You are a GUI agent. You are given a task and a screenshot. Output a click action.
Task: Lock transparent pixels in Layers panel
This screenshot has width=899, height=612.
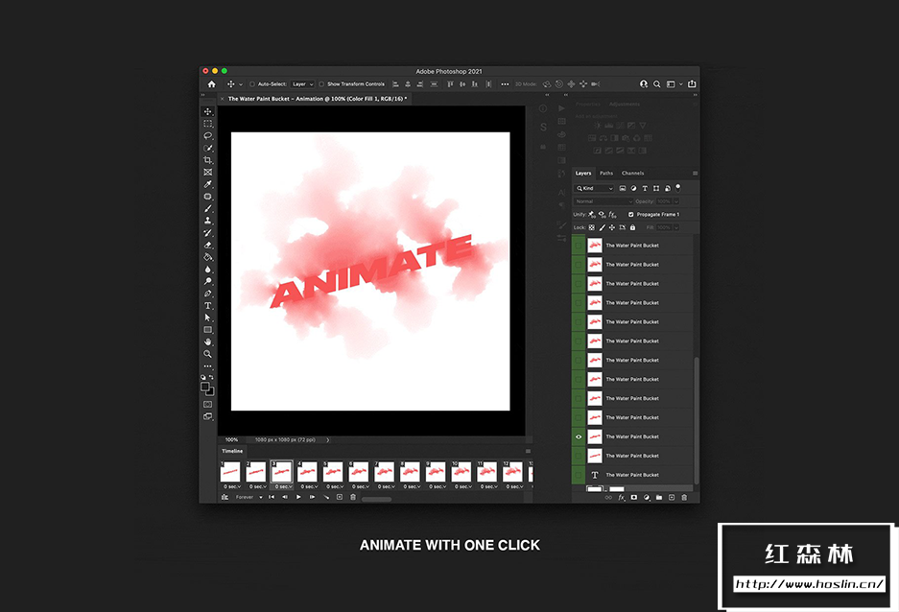point(592,227)
